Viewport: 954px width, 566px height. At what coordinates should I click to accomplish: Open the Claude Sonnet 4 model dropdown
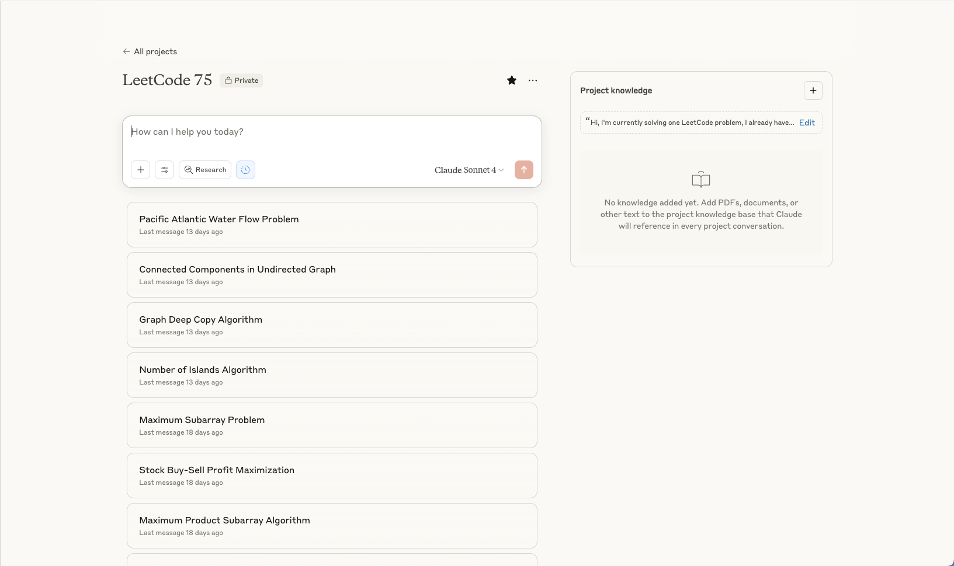(469, 170)
